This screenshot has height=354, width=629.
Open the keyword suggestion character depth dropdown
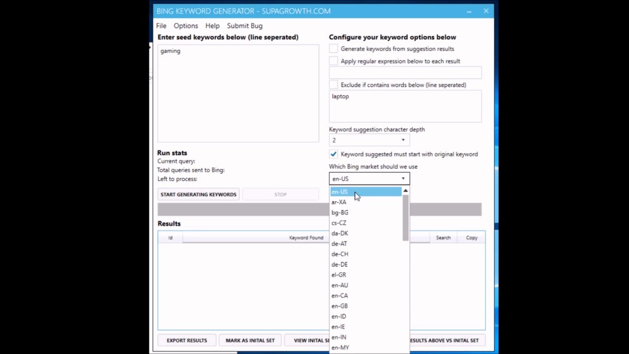tap(369, 140)
